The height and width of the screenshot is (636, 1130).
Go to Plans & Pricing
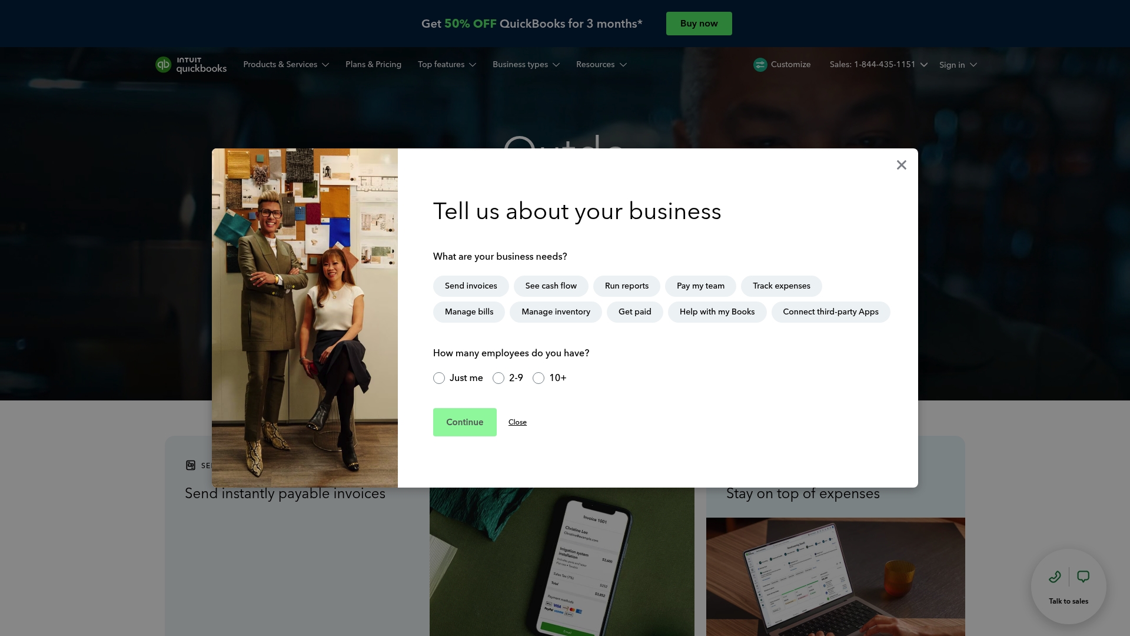(x=373, y=65)
